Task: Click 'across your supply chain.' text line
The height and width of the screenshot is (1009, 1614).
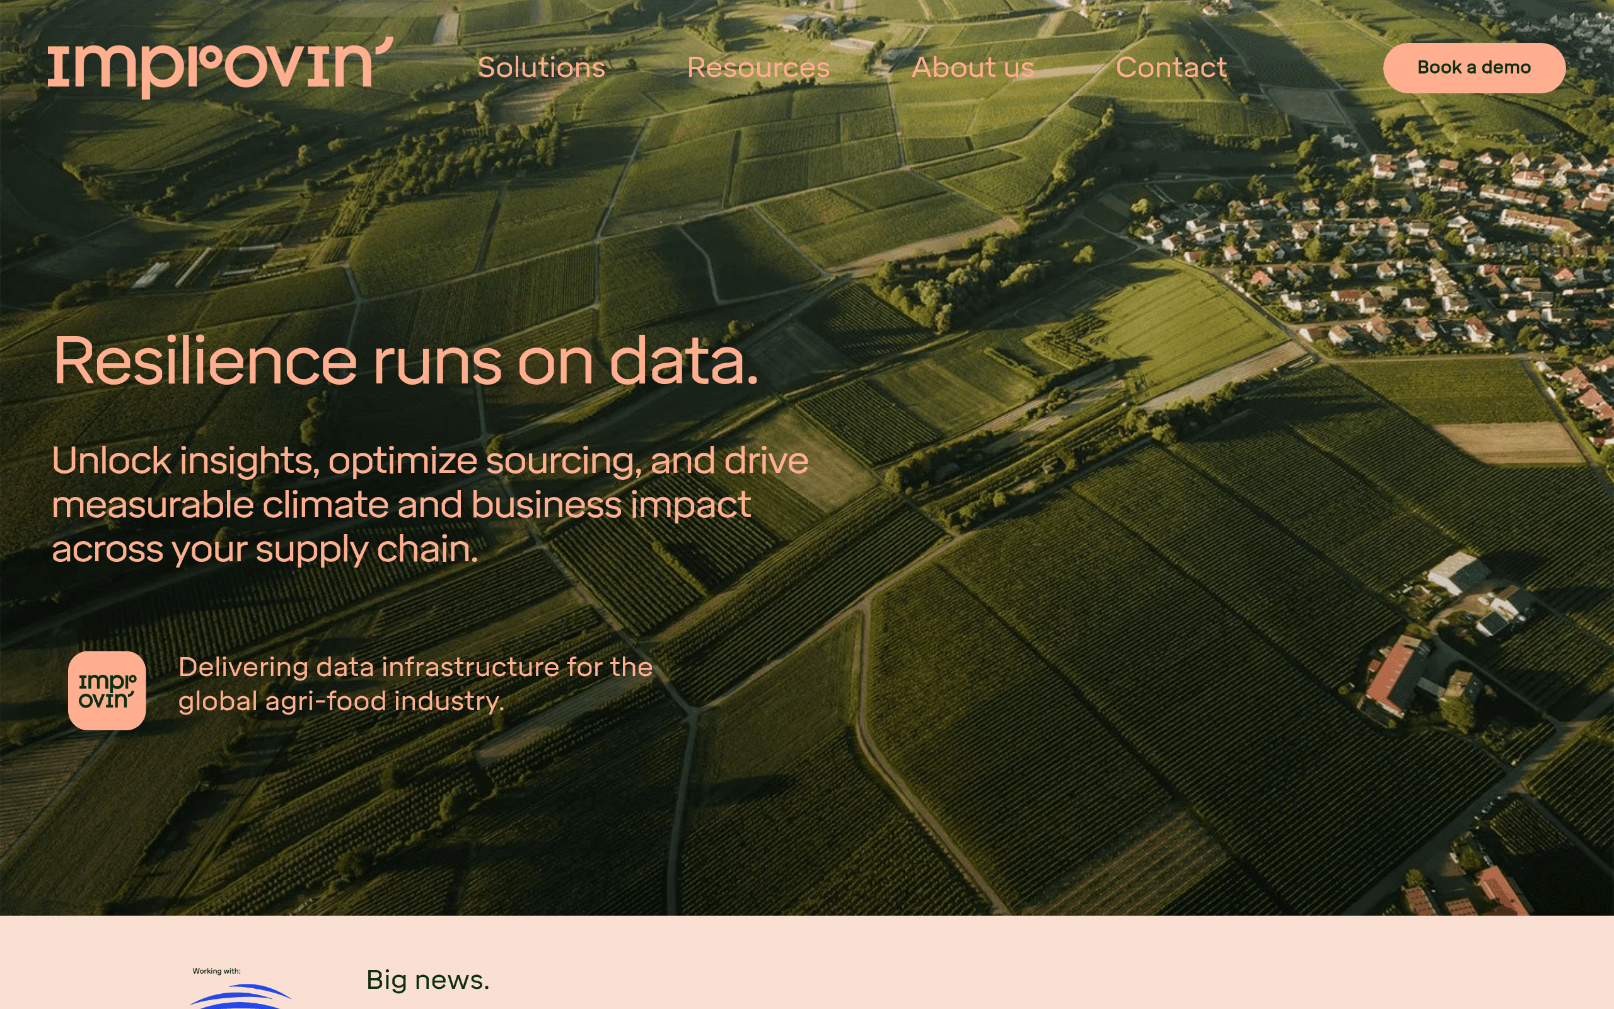Action: (265, 549)
